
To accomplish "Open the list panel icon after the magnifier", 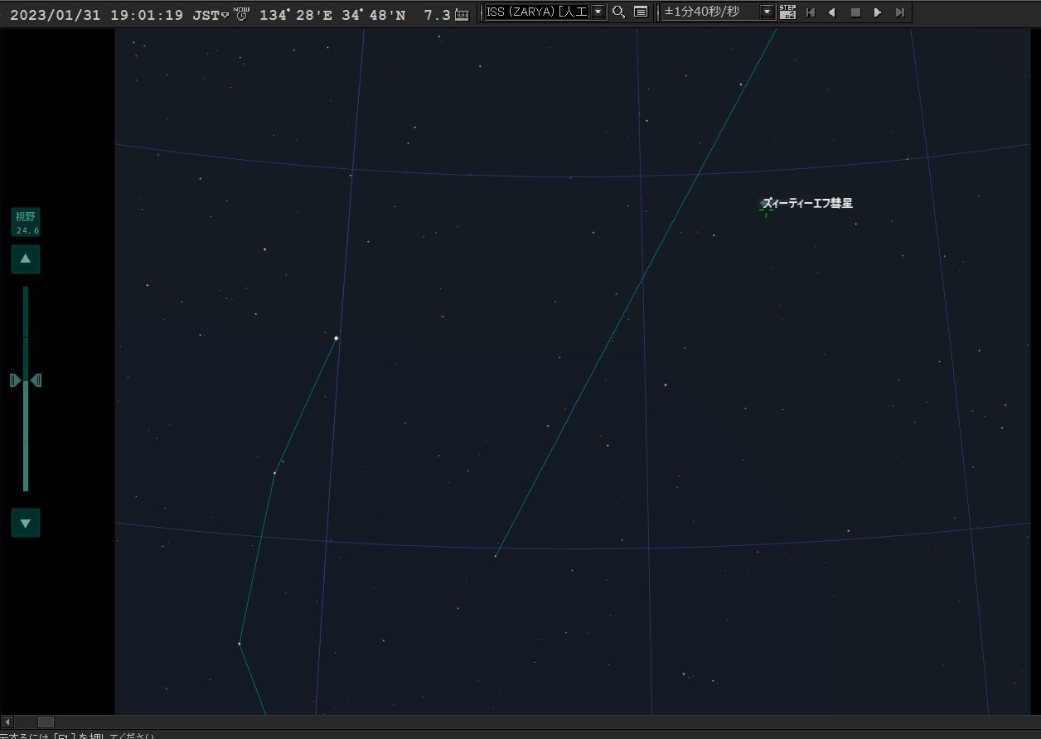I will click(641, 12).
